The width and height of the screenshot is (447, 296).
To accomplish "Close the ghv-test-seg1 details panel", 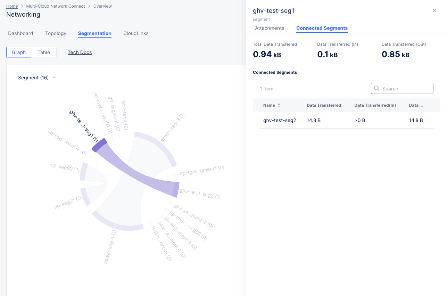I will [434, 11].
